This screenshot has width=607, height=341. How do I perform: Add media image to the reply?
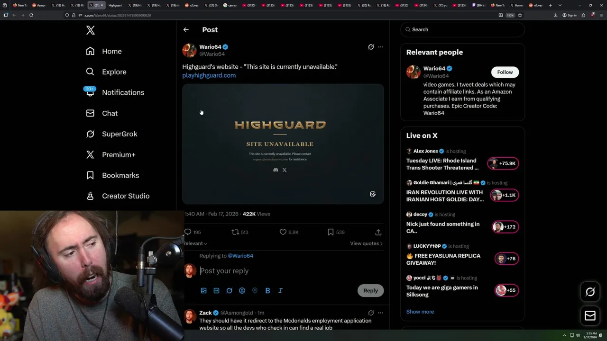(x=203, y=290)
